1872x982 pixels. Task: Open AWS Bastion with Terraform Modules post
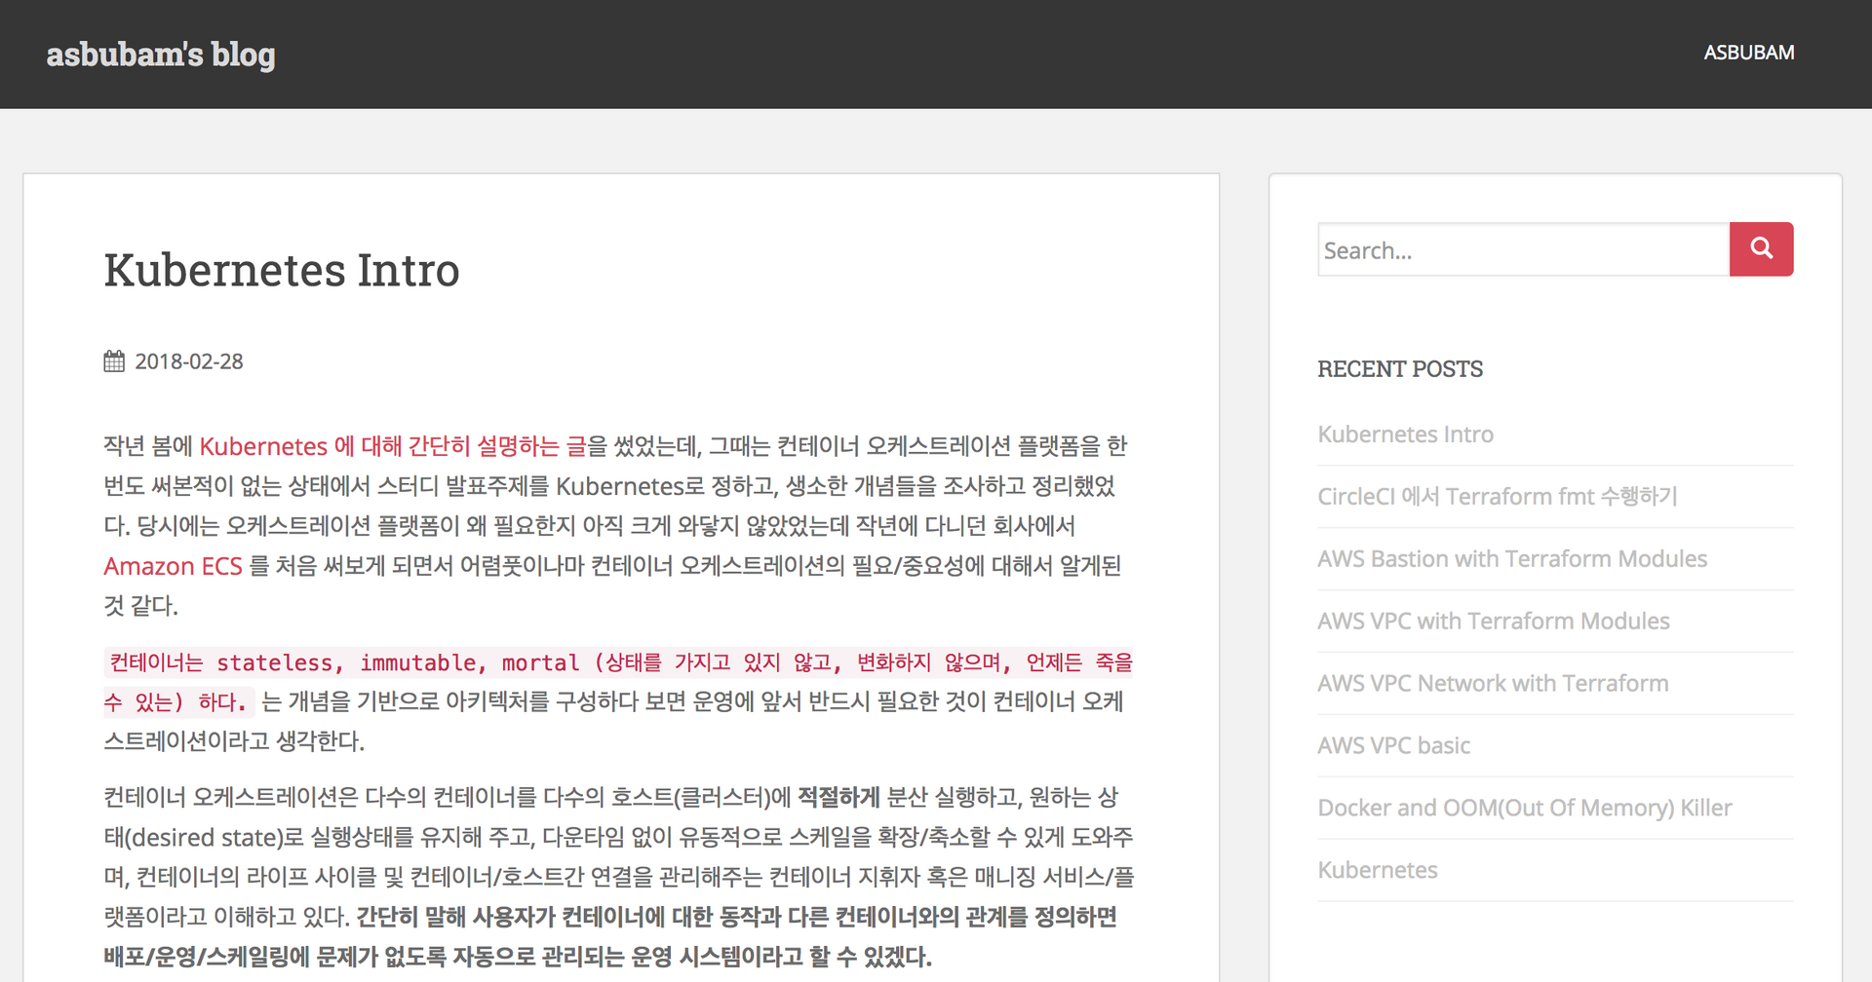1512,559
